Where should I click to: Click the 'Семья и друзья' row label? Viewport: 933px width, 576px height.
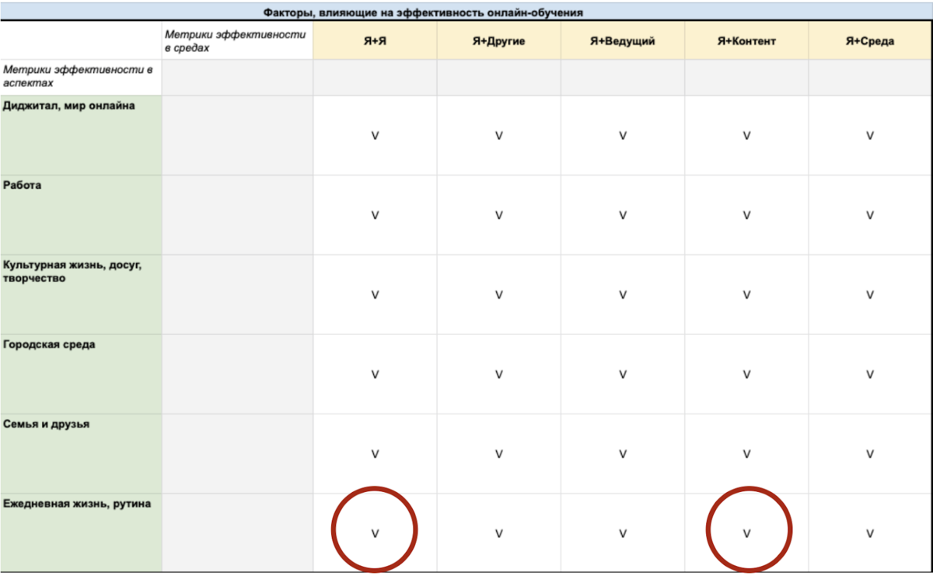click(81, 453)
